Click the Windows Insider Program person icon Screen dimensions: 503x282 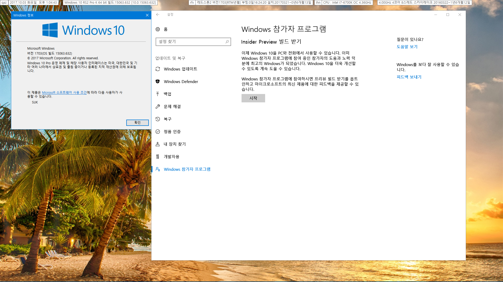pyautogui.click(x=158, y=169)
